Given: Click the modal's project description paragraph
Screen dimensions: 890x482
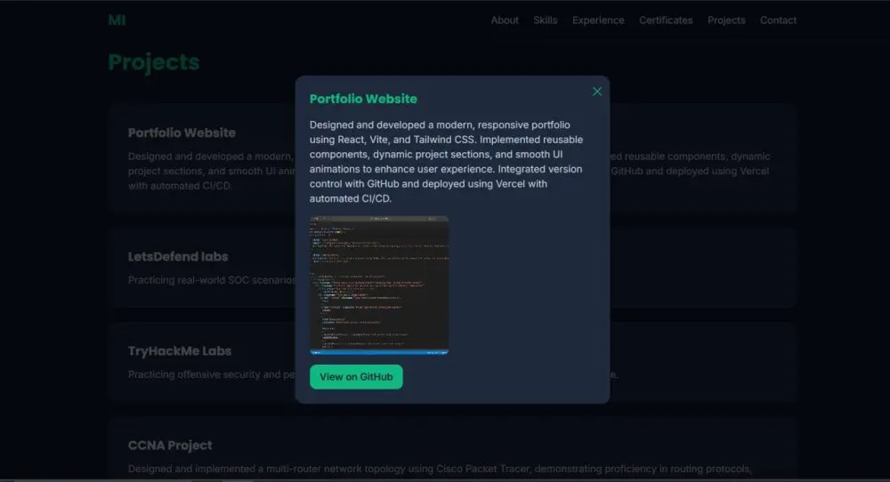Looking at the screenshot, I should 445,161.
